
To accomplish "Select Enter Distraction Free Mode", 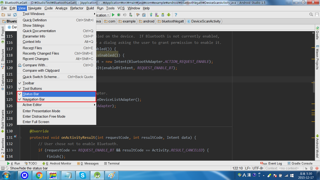I will click(x=57, y=116).
